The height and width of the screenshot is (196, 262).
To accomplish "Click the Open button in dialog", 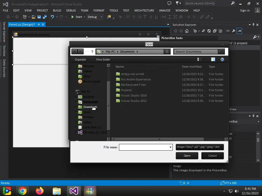I will click(187, 156).
